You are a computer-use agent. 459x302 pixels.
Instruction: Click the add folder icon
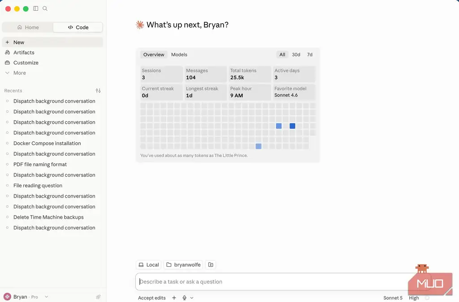coord(211,264)
